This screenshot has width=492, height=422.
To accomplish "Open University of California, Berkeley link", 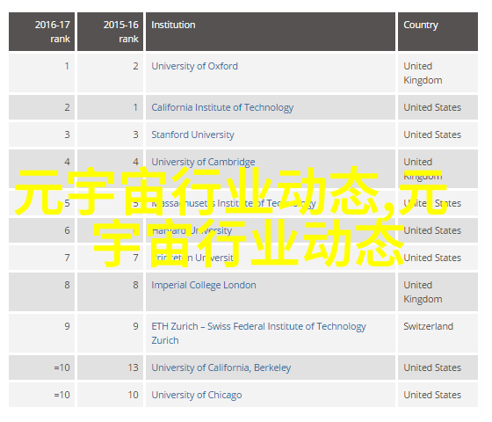I will [221, 367].
